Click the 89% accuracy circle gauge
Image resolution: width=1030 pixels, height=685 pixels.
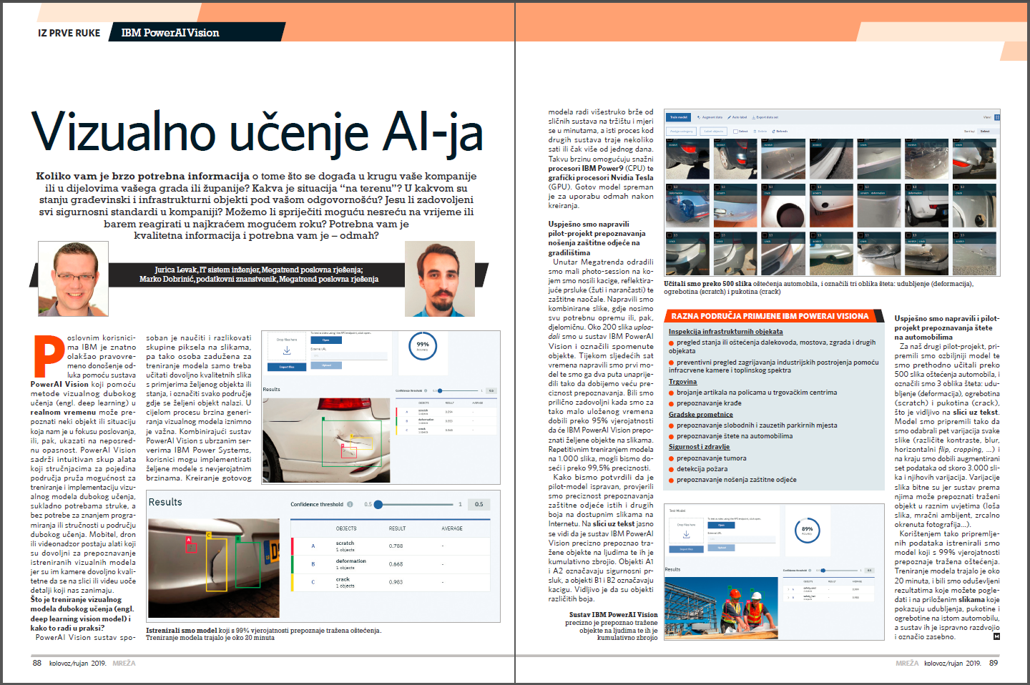(807, 531)
